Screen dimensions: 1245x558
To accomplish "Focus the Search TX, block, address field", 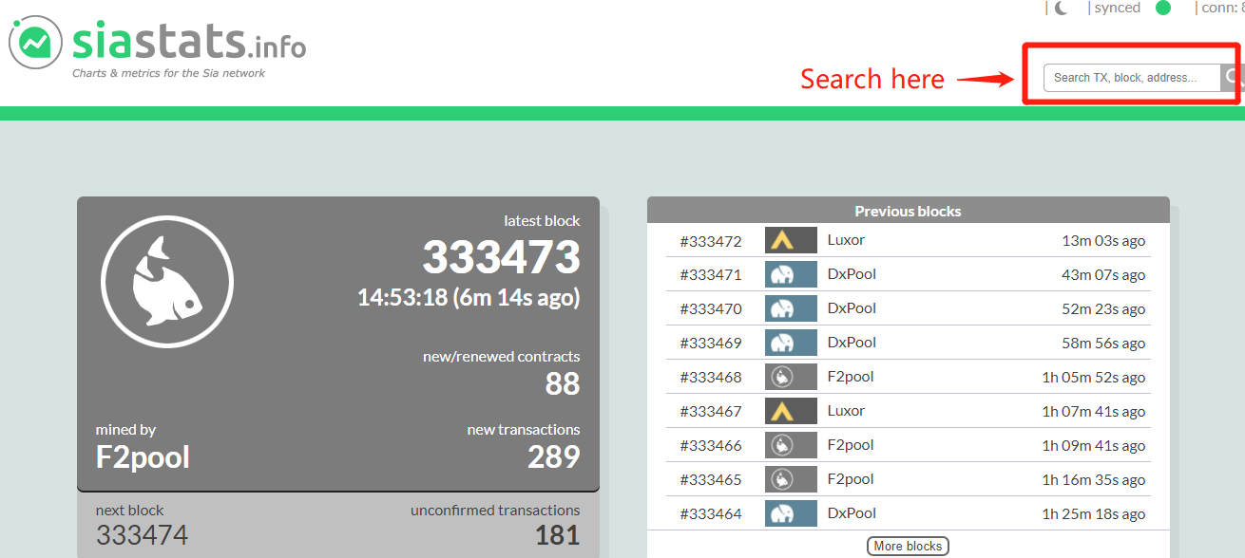I will [x=1132, y=78].
